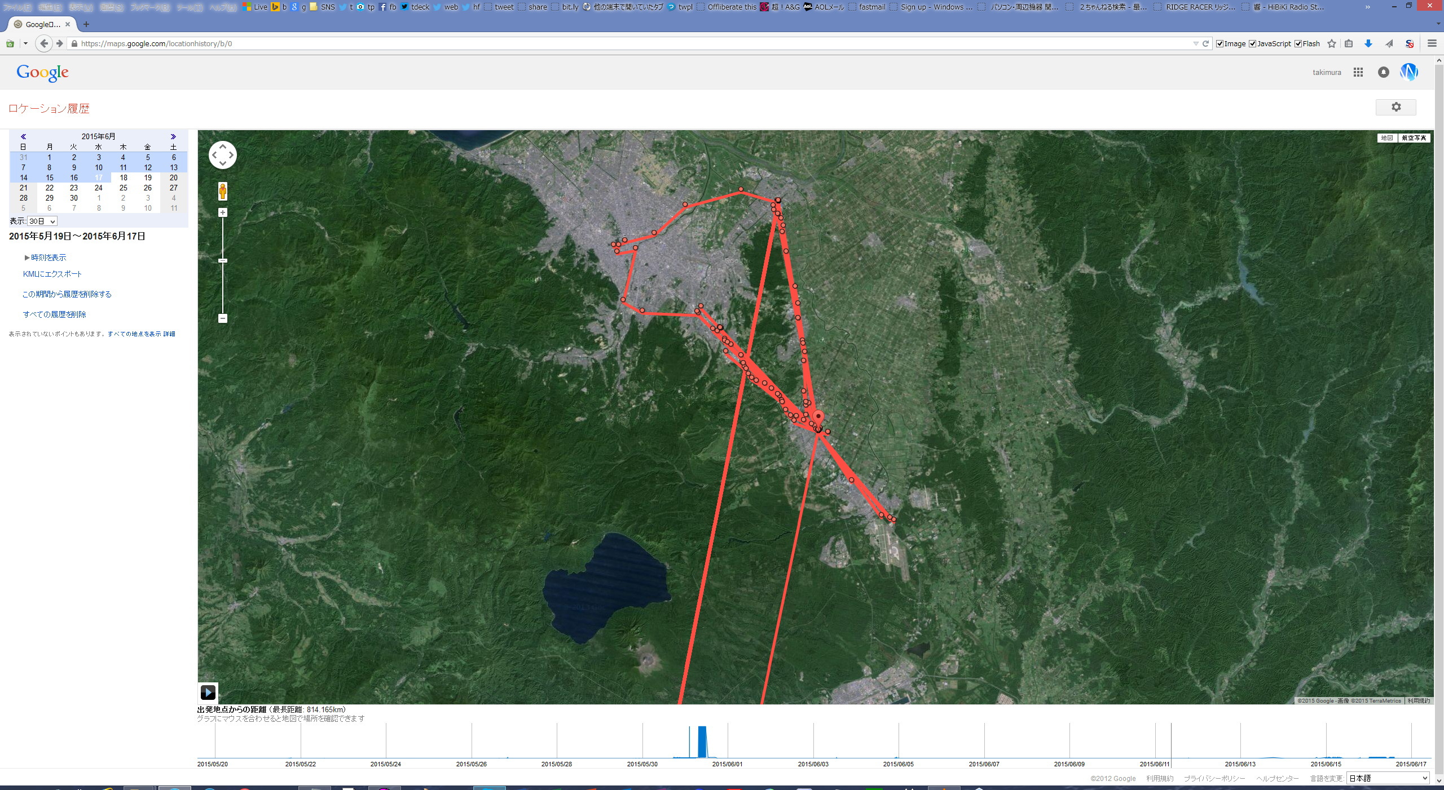Viewport: 1444px width, 790px height.
Task: Play the location history animation
Action: point(208,693)
